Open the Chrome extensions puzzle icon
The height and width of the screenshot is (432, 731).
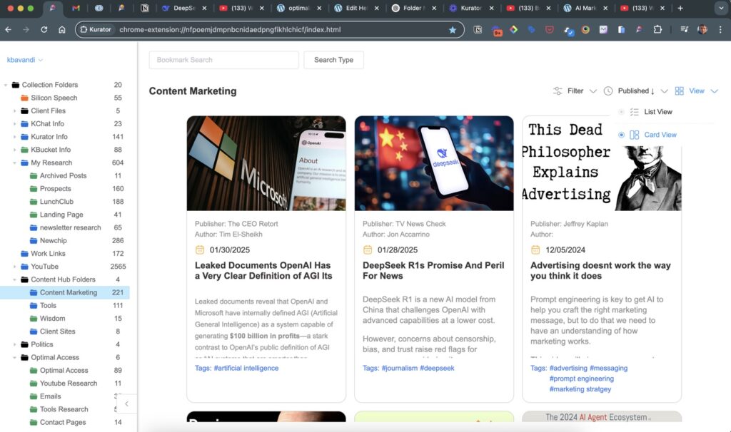click(657, 30)
